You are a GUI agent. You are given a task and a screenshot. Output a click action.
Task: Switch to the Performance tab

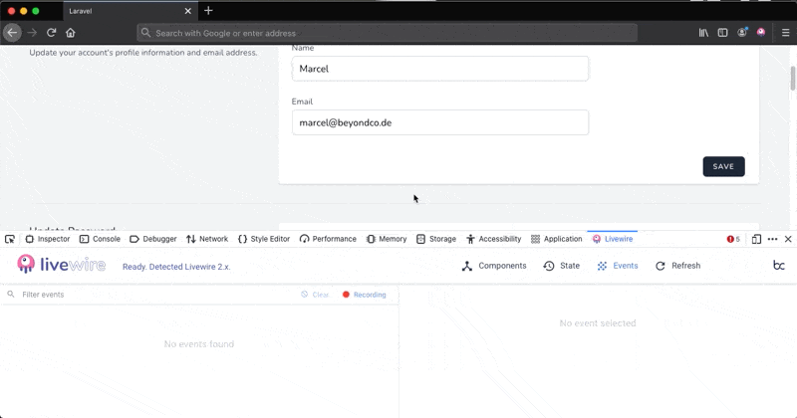point(328,239)
